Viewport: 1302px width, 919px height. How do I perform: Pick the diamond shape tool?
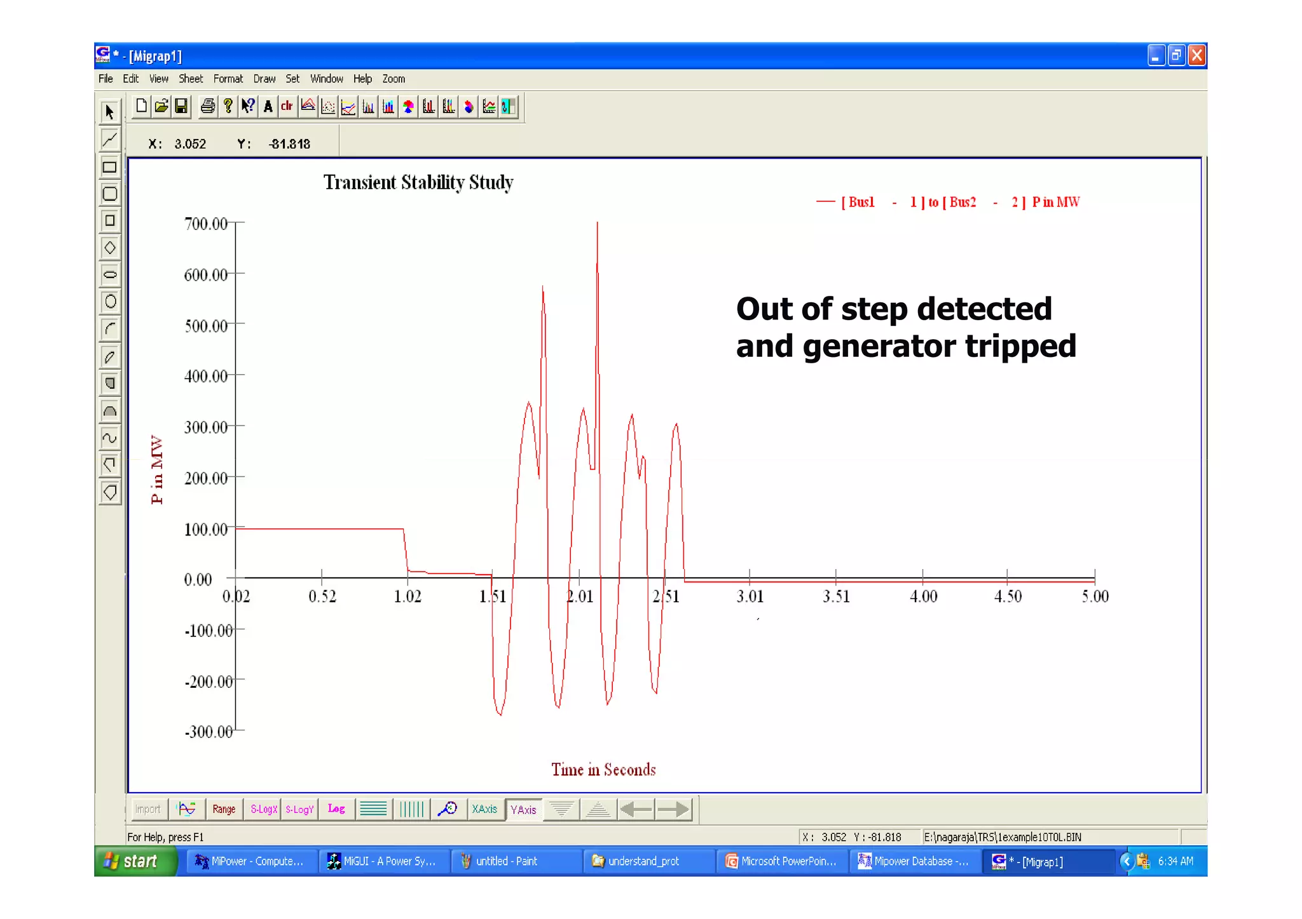(109, 248)
